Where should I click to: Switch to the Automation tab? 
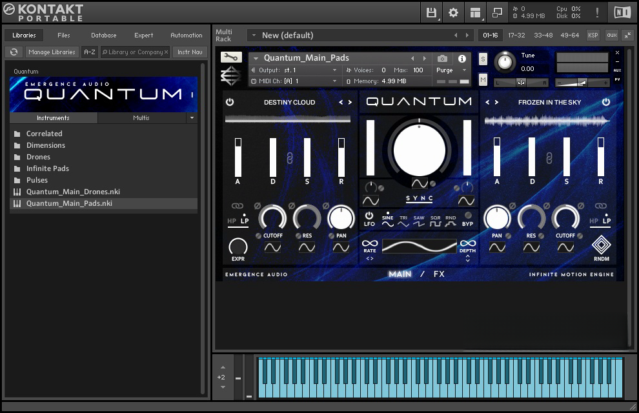pos(187,35)
